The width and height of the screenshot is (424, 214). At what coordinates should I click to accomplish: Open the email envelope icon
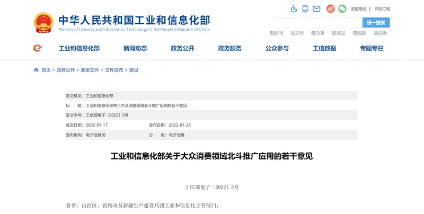coord(316,8)
